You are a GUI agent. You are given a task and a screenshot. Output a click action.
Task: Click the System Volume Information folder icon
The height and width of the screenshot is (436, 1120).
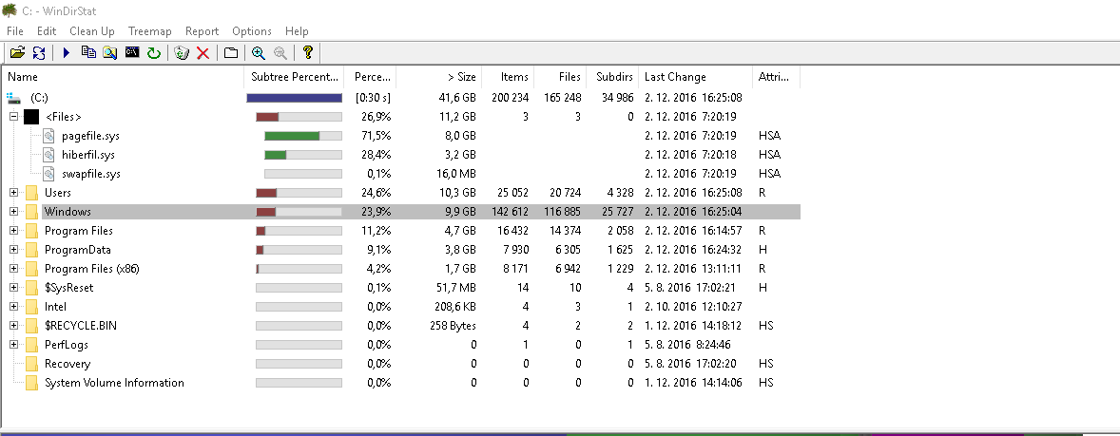(30, 383)
